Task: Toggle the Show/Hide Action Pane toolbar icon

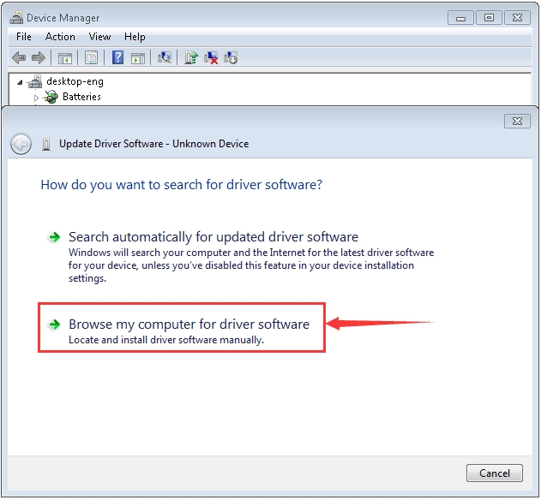Action: [x=138, y=58]
